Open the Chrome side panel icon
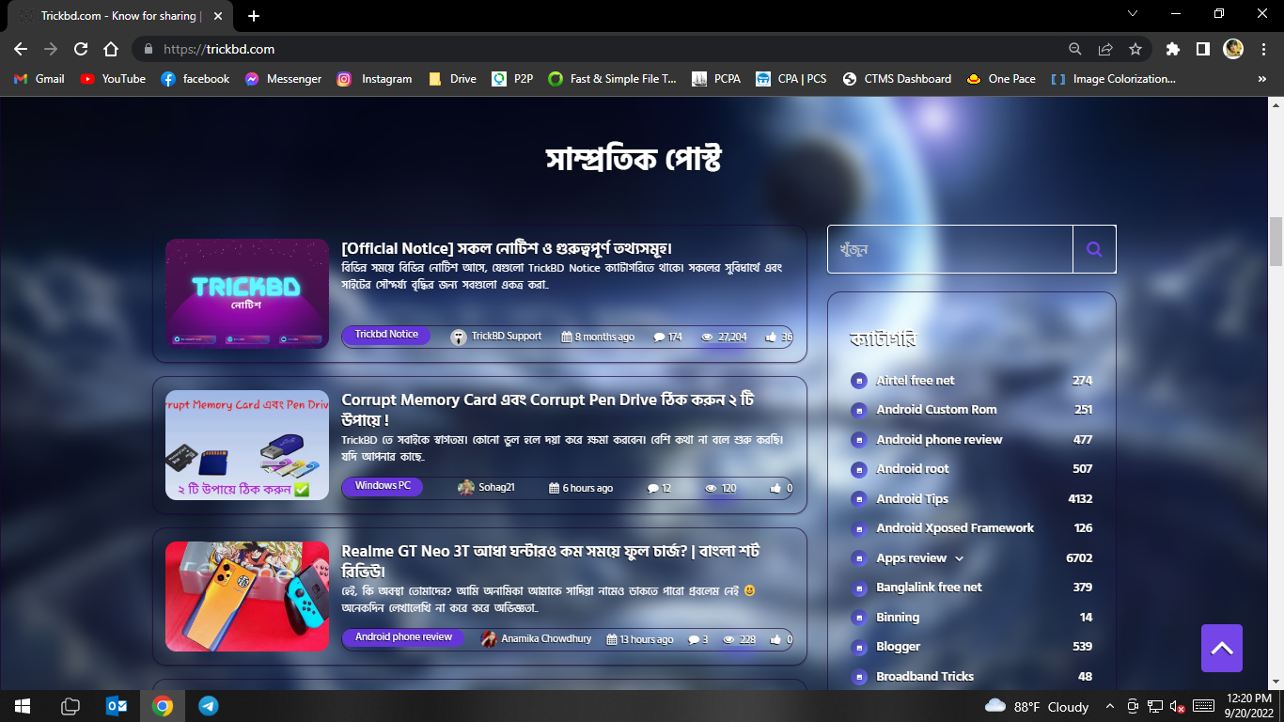Viewport: 1284px width, 722px height. click(x=1202, y=49)
